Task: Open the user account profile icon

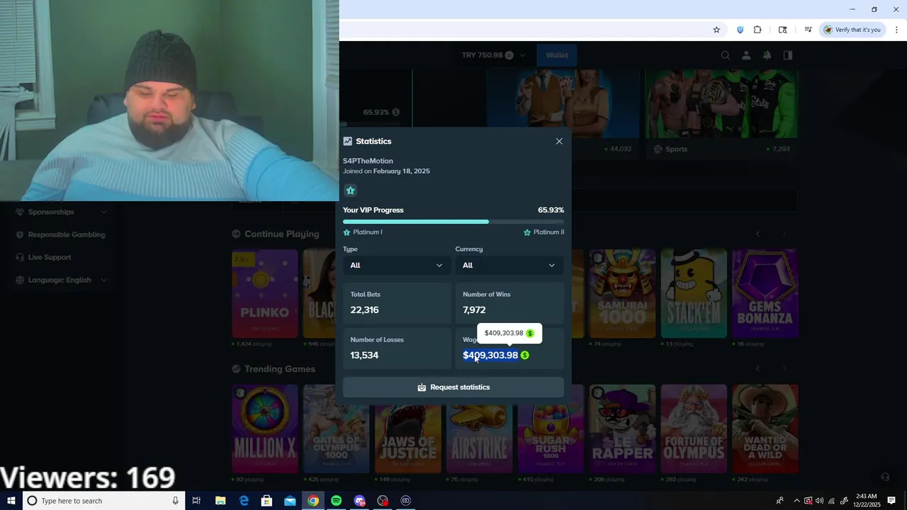Action: point(746,55)
